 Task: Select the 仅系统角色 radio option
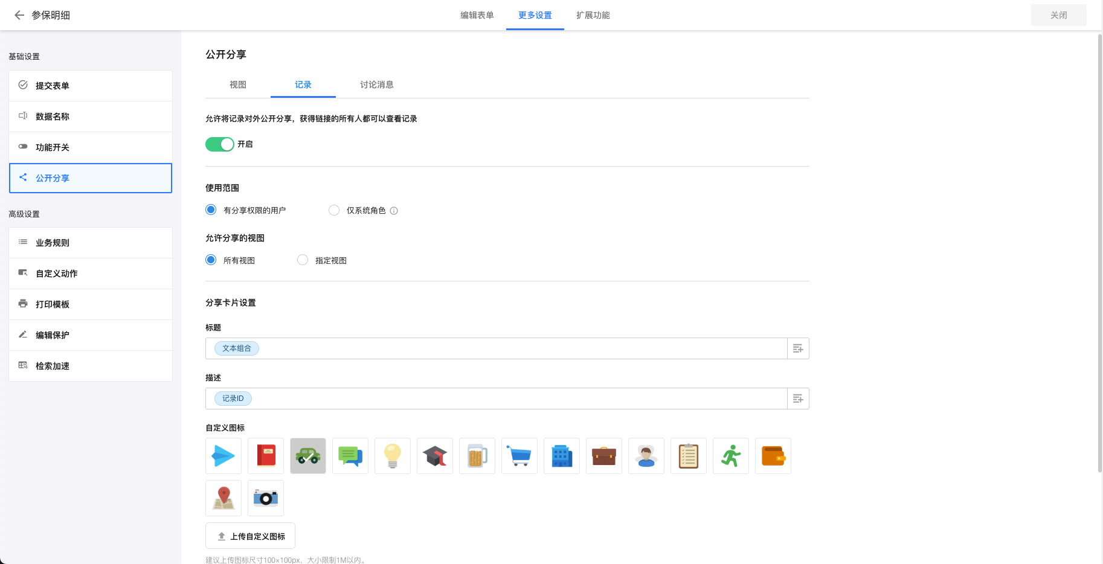(334, 210)
